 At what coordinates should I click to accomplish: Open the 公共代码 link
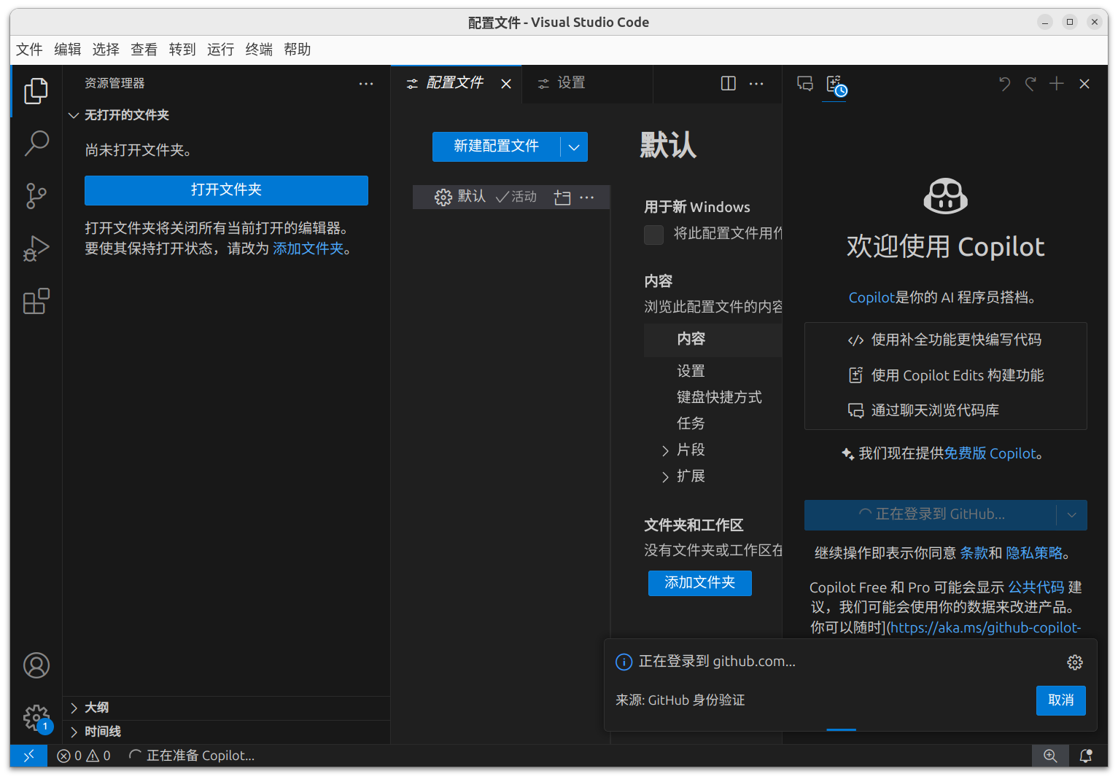(1036, 588)
